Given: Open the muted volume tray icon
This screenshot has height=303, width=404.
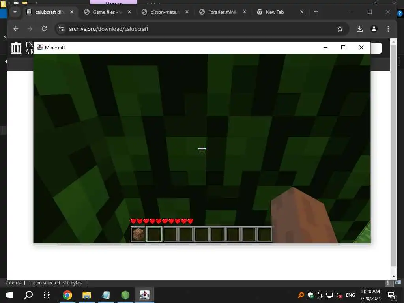Looking at the screenshot, I should pos(339,295).
